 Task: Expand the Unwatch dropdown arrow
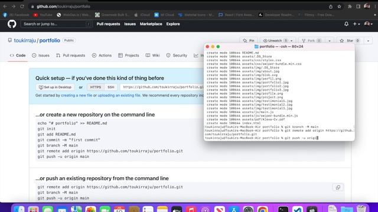click(x=291, y=41)
